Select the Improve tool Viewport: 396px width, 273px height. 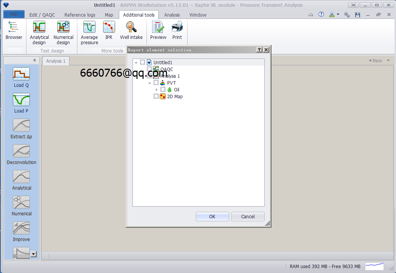click(21, 232)
